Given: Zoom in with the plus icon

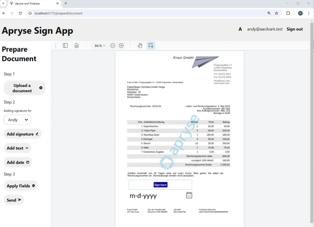Looking at the screenshot, I should (121, 46).
